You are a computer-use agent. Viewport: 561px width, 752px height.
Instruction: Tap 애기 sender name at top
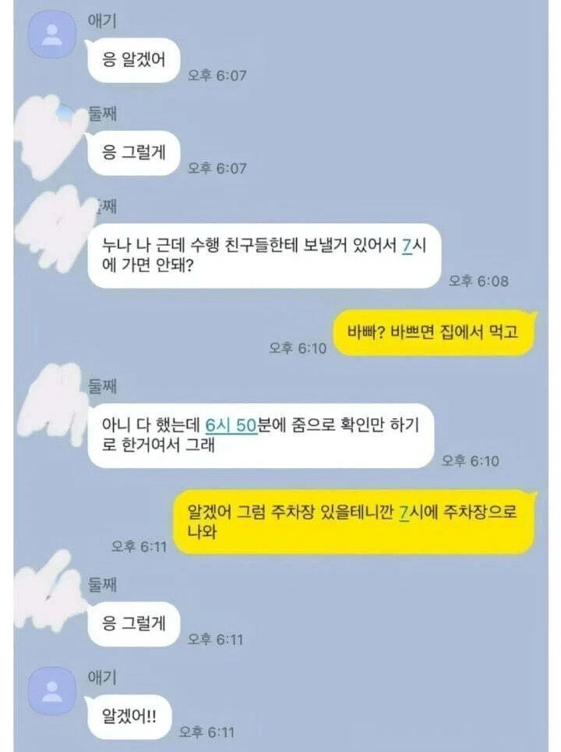101,21
